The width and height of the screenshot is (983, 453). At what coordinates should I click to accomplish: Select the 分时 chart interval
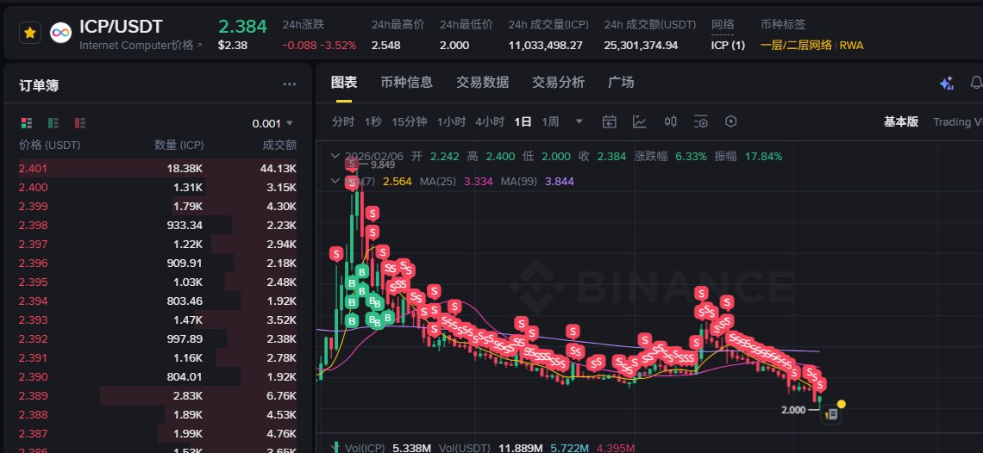343,121
